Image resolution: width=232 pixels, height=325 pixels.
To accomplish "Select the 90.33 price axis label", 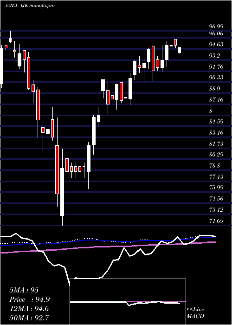I will pyautogui.click(x=216, y=78).
